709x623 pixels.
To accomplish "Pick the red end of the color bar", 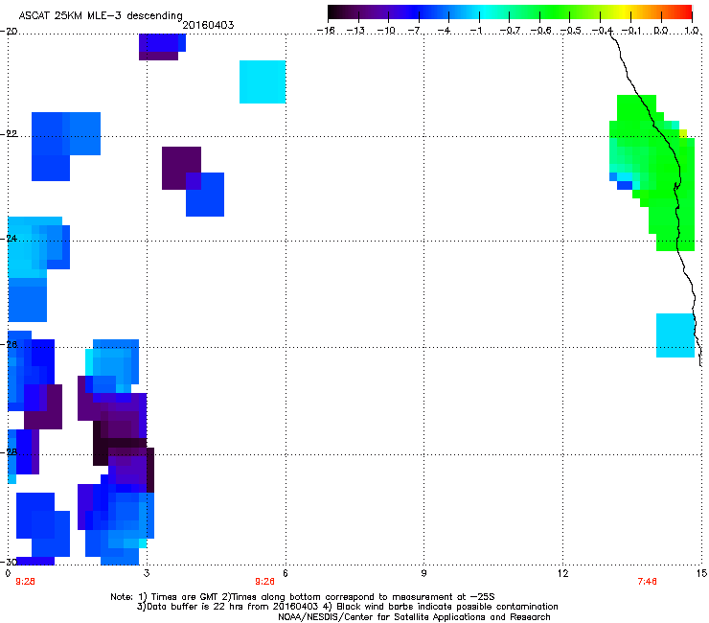I will pos(686,12).
